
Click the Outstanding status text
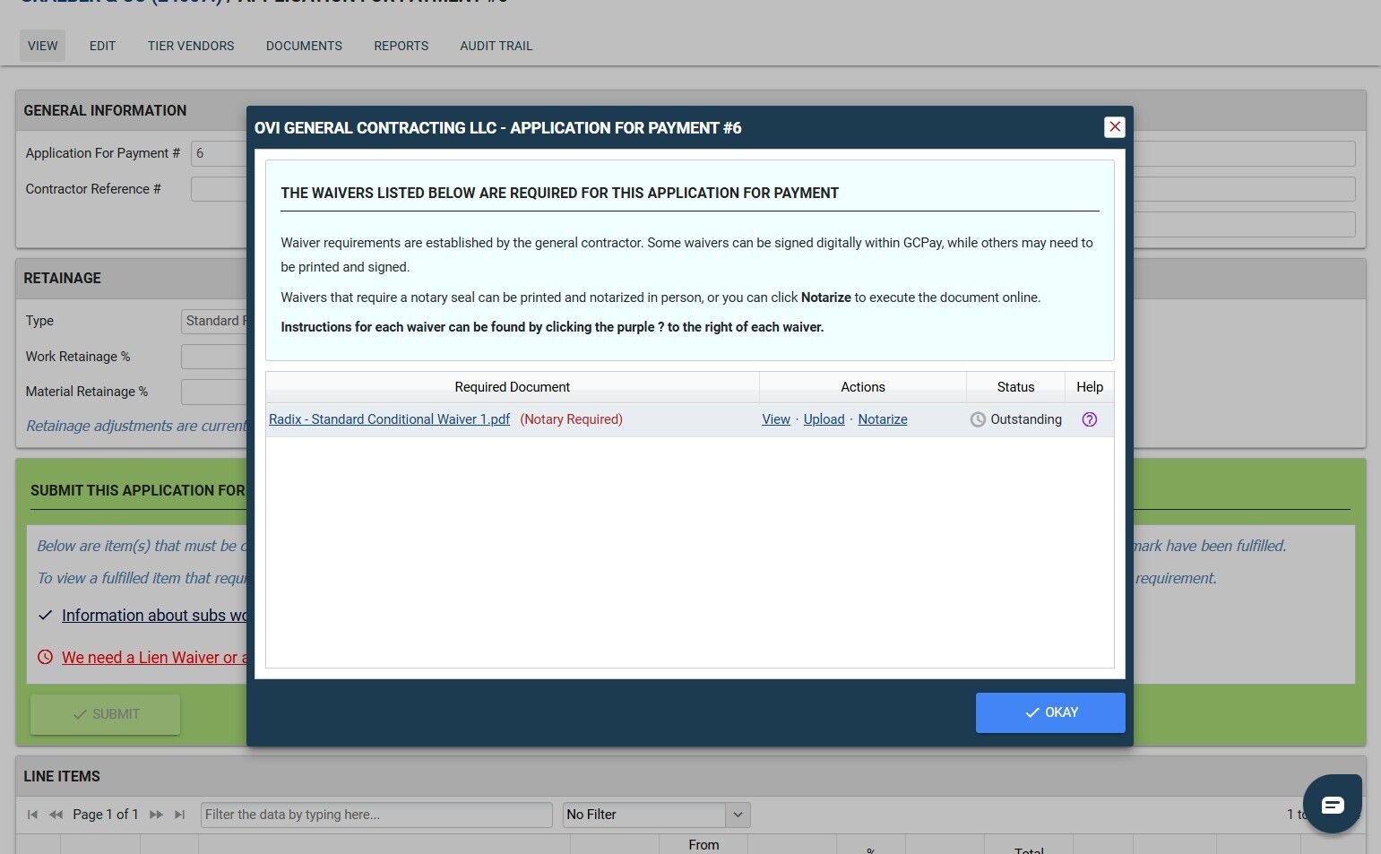point(1026,419)
